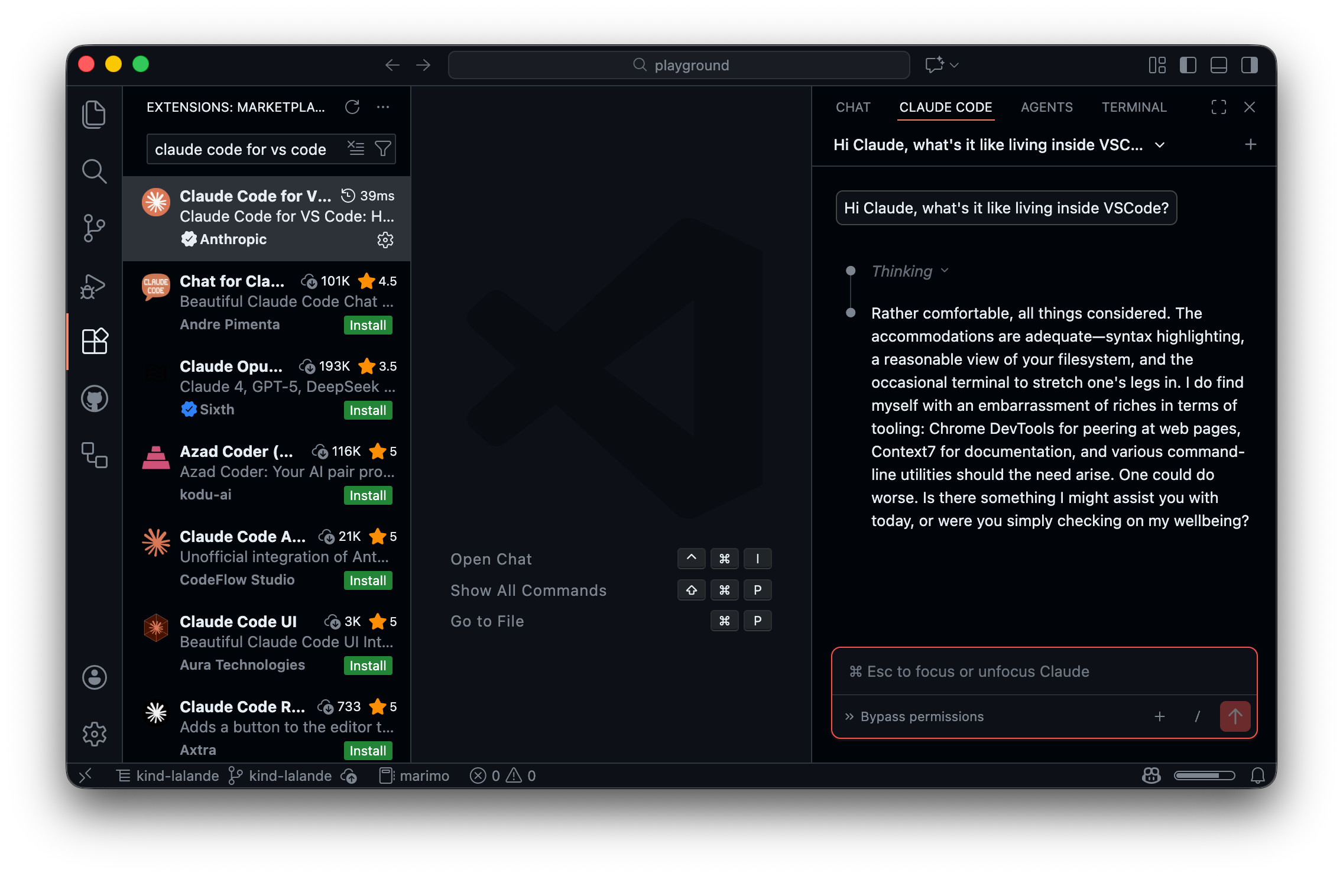Open the Run and Debug view
Image resolution: width=1343 pixels, height=876 pixels.
[94, 286]
